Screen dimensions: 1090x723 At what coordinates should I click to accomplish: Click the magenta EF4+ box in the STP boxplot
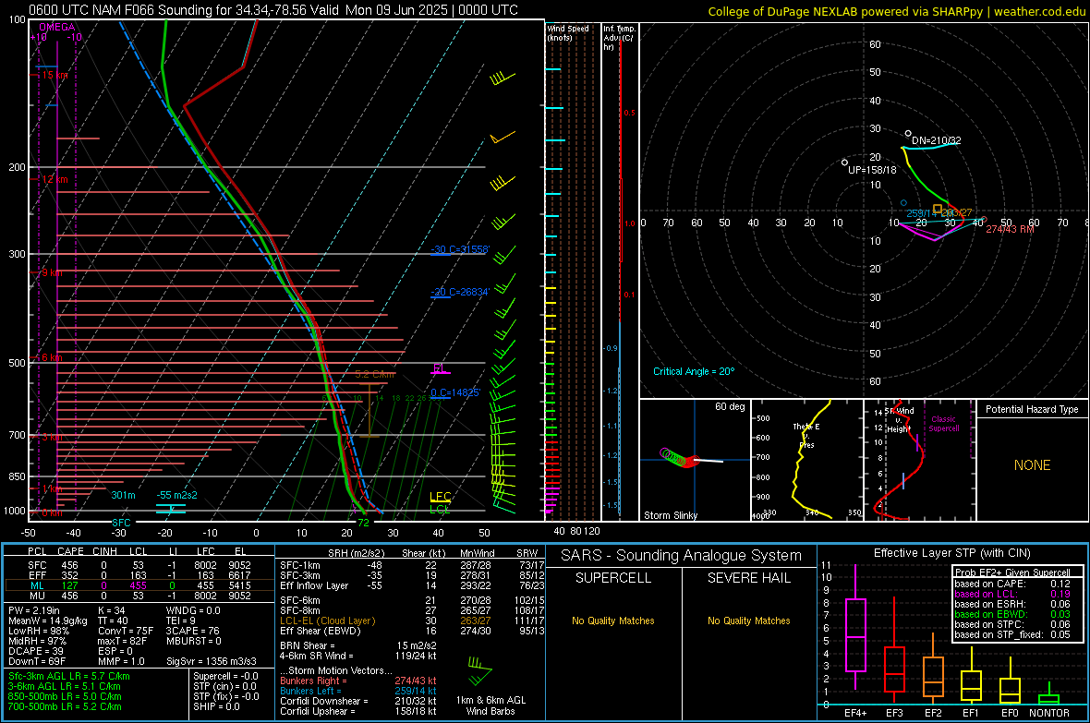pyautogui.click(x=855, y=634)
